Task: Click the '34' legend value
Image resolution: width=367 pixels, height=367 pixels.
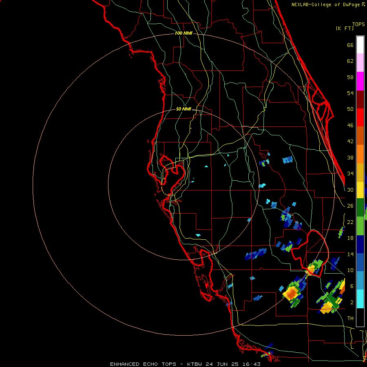Action: click(x=350, y=174)
